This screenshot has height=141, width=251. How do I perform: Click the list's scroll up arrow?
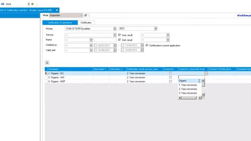point(203,80)
